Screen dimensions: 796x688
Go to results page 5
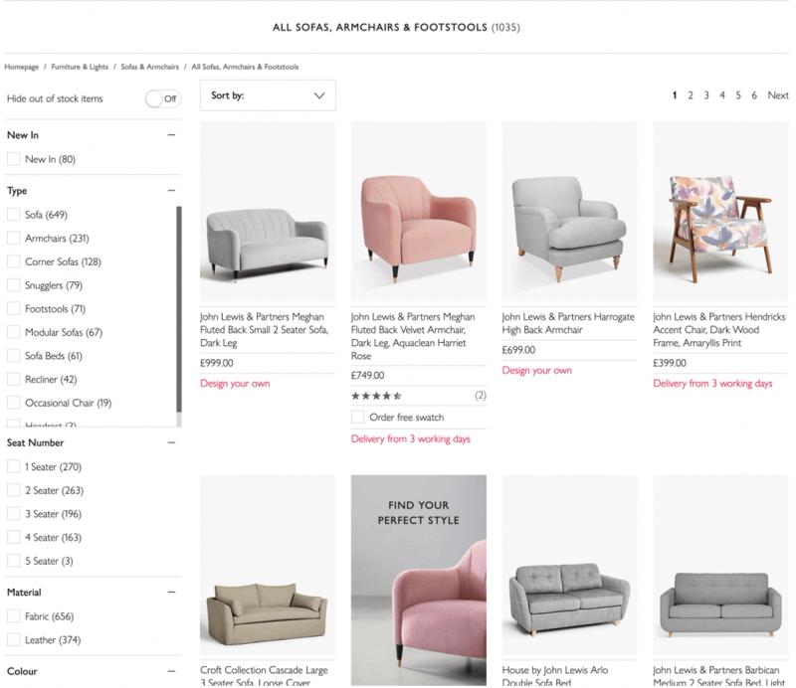point(738,94)
